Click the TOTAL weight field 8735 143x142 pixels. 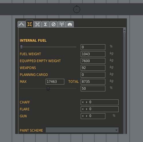click(93, 82)
